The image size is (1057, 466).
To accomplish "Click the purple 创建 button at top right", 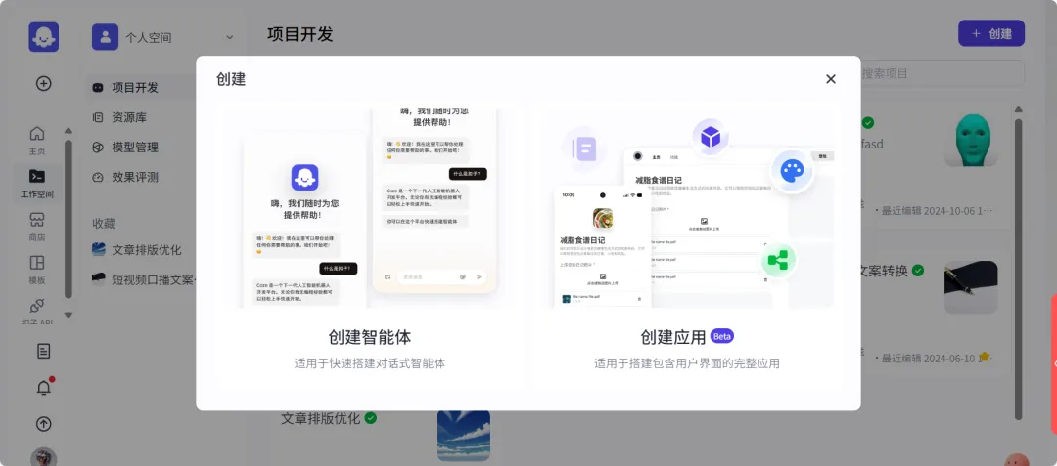I will (990, 33).
